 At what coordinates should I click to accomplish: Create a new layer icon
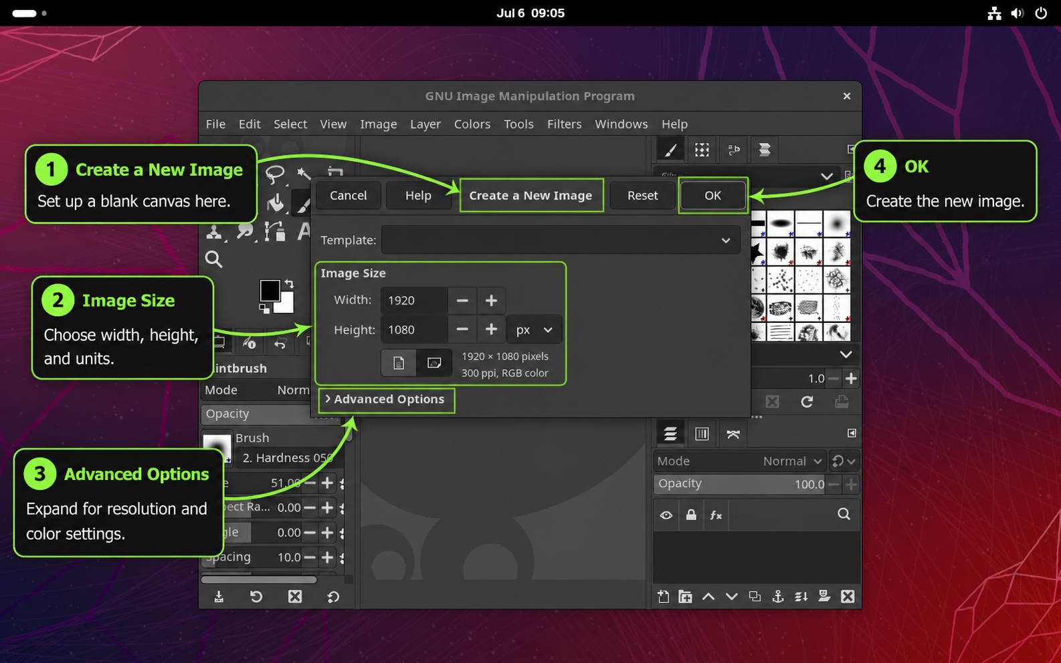[663, 597]
